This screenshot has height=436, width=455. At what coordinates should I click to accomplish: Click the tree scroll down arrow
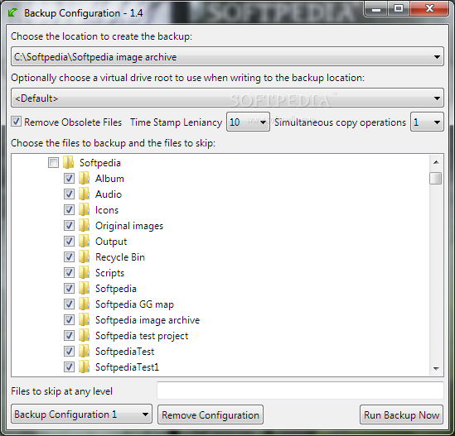click(x=436, y=369)
